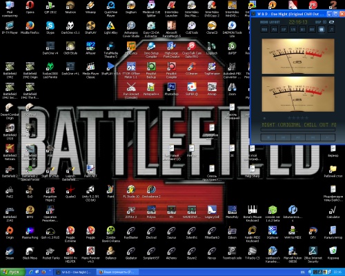The height and width of the screenshot is (276, 345).
Task: Open the Start menu button
Action: pyautogui.click(x=12, y=272)
